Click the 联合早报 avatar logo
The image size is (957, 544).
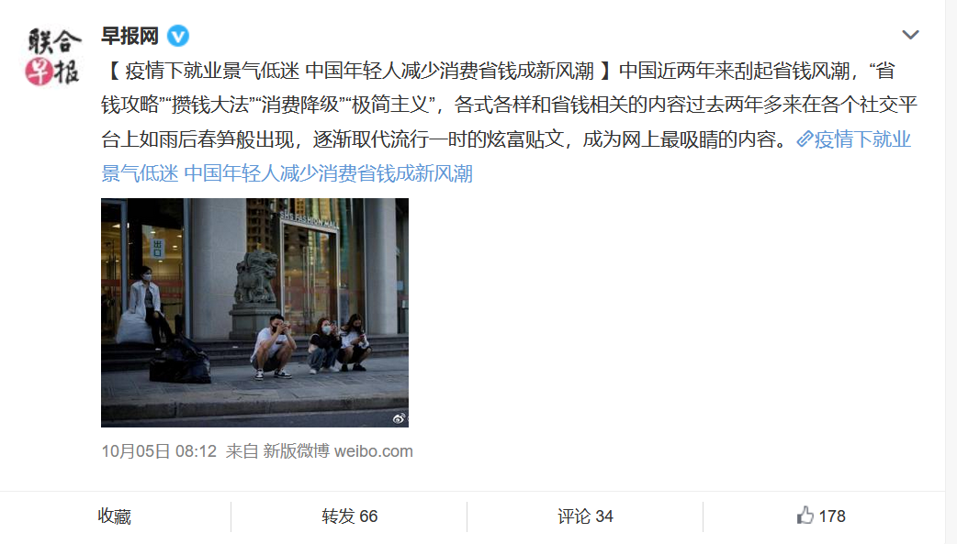(53, 57)
